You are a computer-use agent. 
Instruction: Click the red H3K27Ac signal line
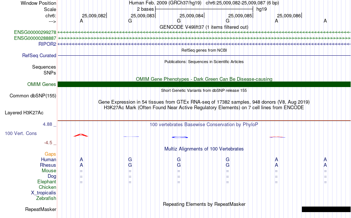click(x=204, y=121)
